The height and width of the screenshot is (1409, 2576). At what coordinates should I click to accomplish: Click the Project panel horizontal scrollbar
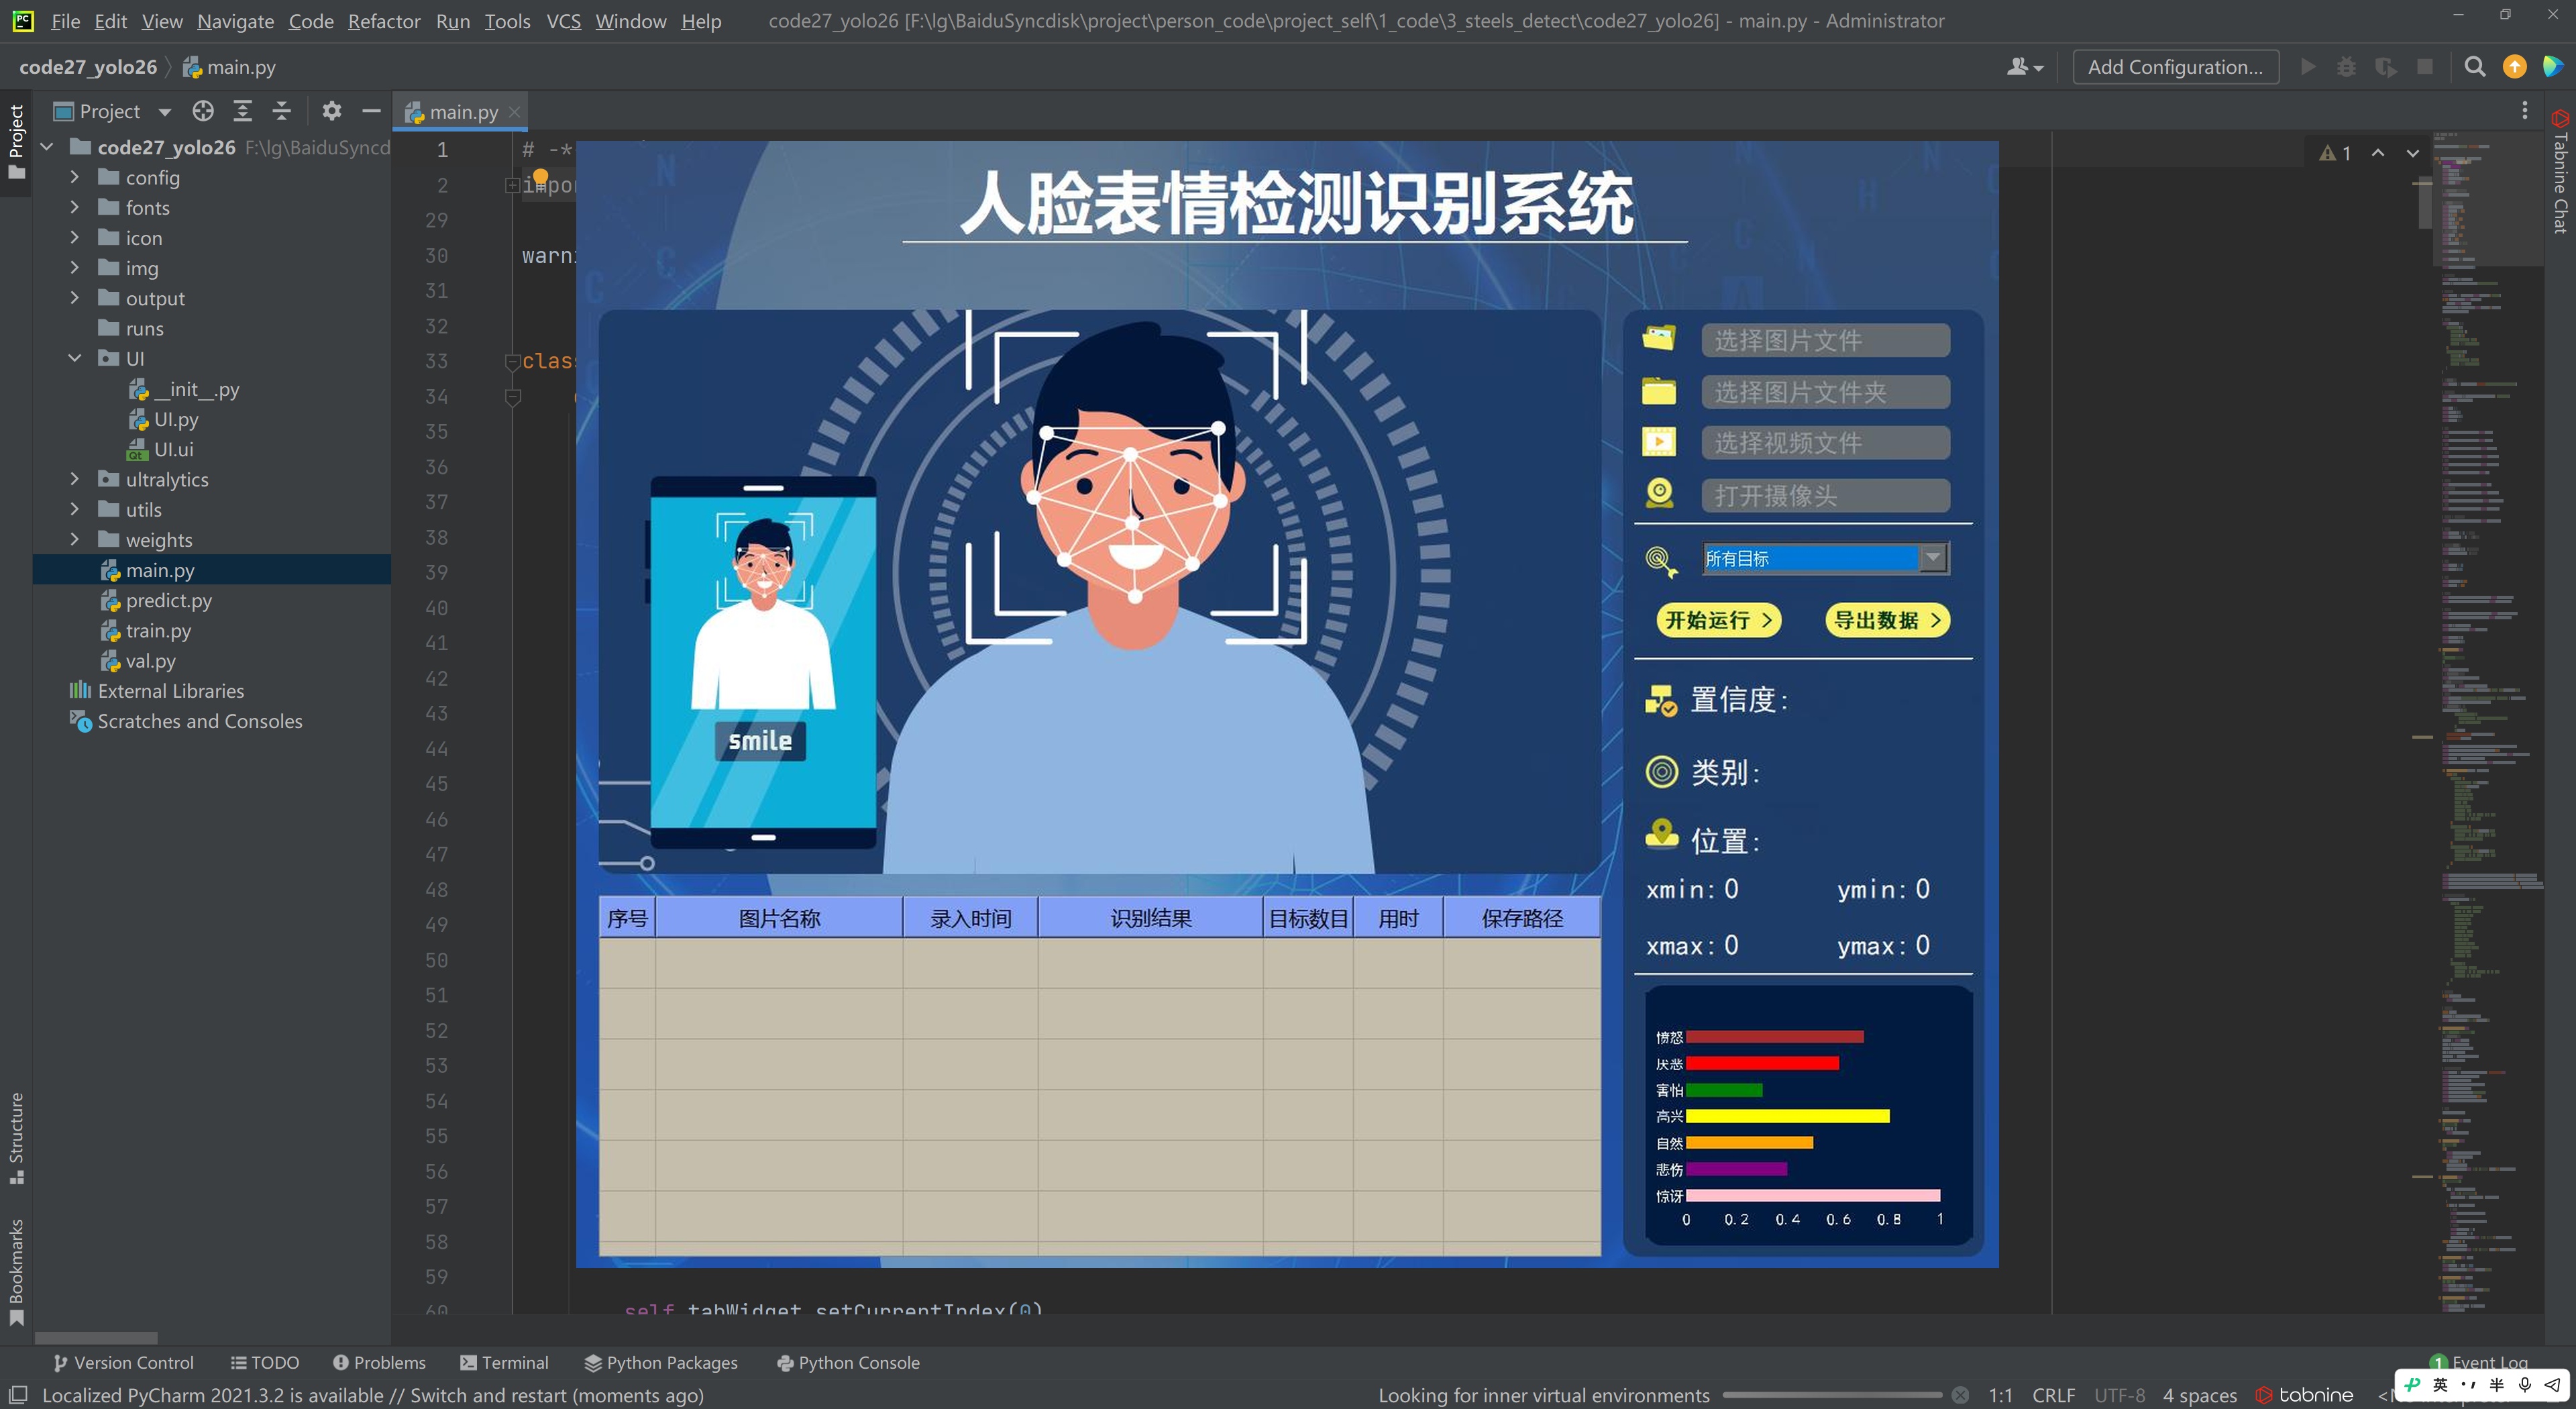point(96,1337)
